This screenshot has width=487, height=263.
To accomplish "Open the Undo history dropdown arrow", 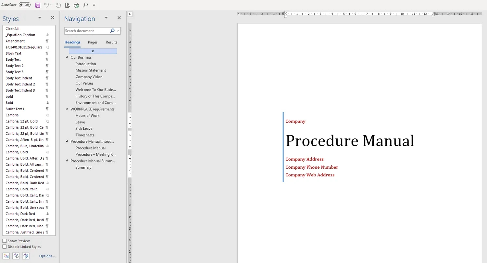I will [52, 5].
